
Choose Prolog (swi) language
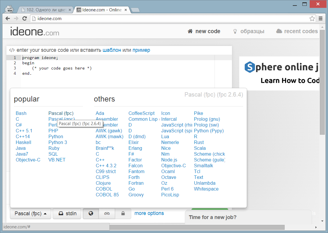point(206,125)
